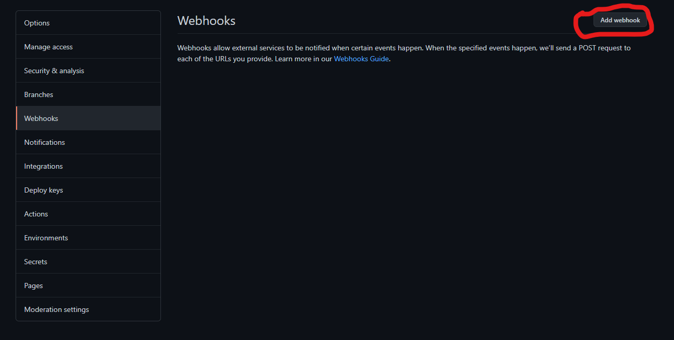
Task: Select the Webhooks sidebar item
Action: point(88,118)
